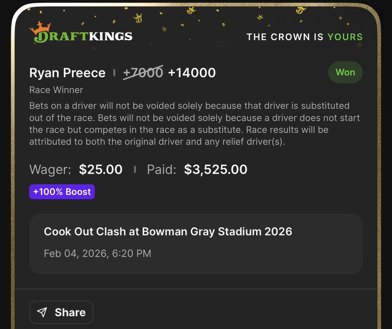Click the green Won status badge
The width and height of the screenshot is (392, 329).
[x=345, y=72]
